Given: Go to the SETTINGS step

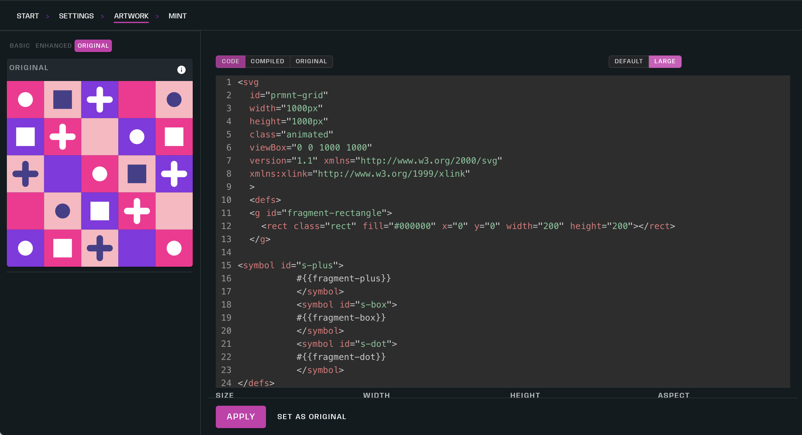Looking at the screenshot, I should tap(76, 16).
